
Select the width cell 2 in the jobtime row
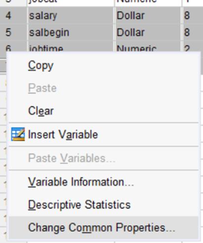(193, 47)
